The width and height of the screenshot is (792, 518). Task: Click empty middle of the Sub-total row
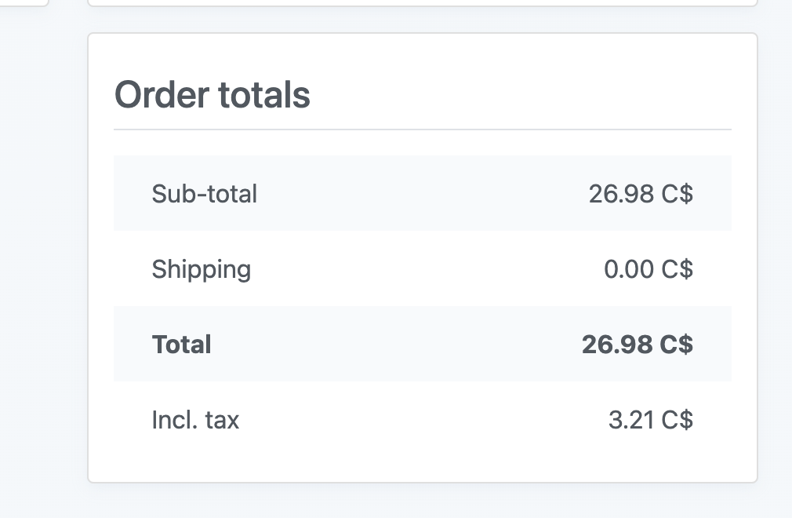pos(422,194)
